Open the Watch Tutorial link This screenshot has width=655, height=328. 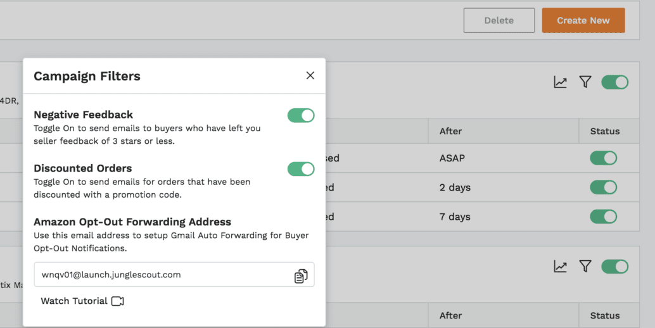(x=74, y=301)
